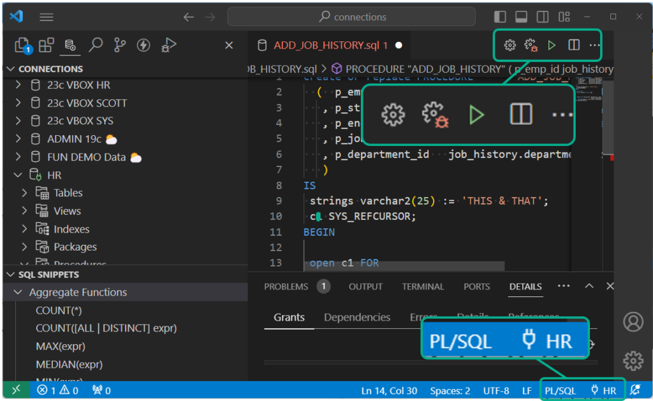This screenshot has width=653, height=401.
Task: Change the LF end-of-line setting
Action: pyautogui.click(x=527, y=391)
